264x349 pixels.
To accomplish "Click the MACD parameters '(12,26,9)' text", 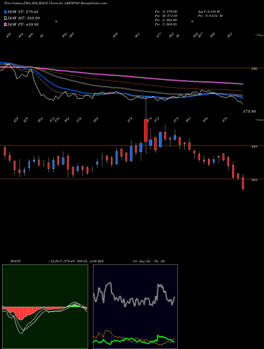I will point(55,261).
